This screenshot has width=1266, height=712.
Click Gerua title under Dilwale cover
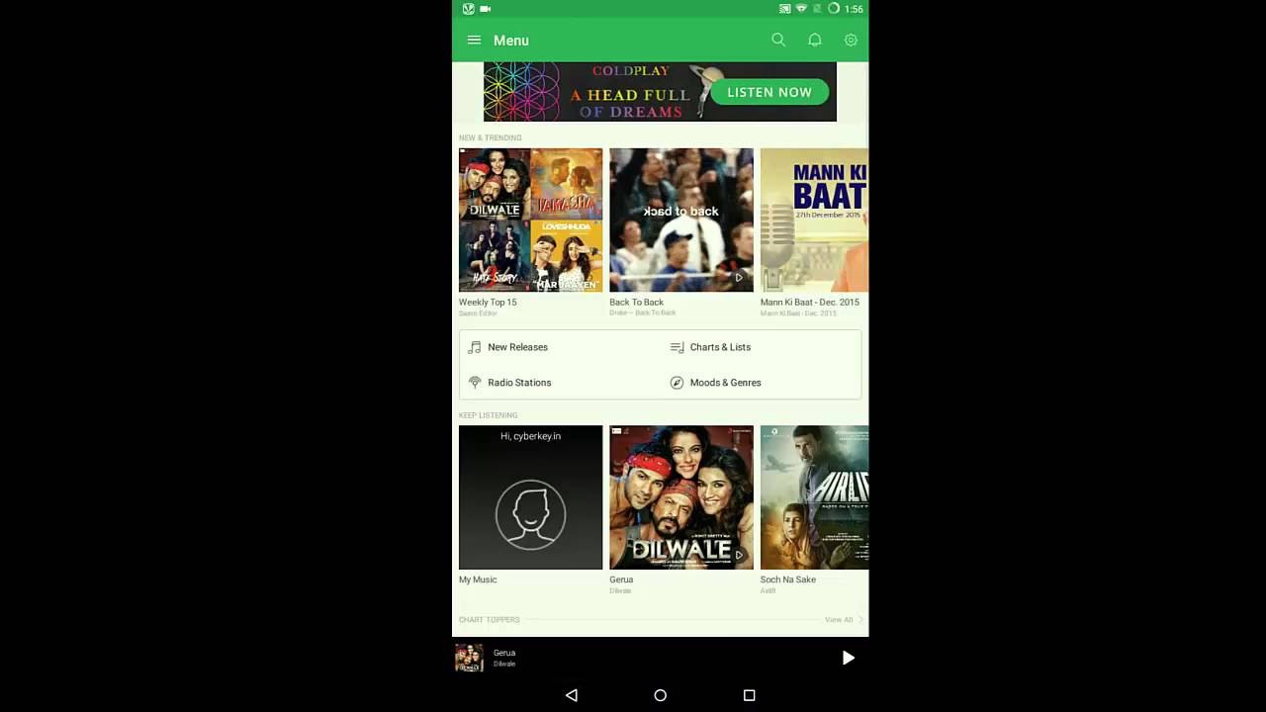coord(621,579)
